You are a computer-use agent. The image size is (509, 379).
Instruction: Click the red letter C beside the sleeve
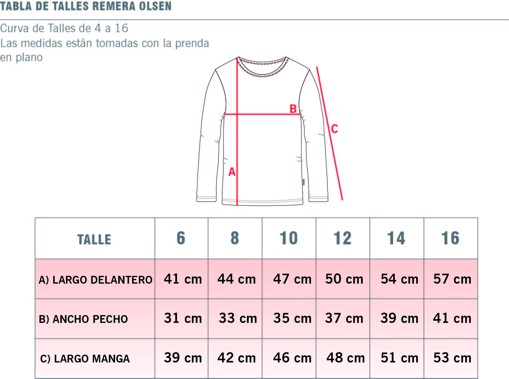[x=334, y=129]
